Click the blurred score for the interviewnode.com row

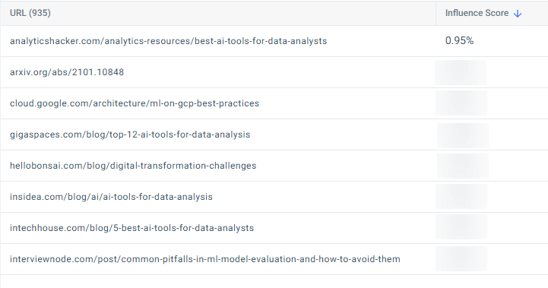461,258
